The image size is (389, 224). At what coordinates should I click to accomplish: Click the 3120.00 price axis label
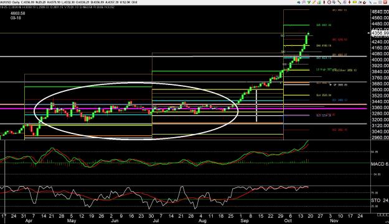(380, 125)
